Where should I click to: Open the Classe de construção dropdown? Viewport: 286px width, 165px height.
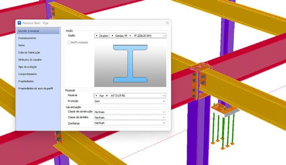pyautogui.click(x=130, y=112)
